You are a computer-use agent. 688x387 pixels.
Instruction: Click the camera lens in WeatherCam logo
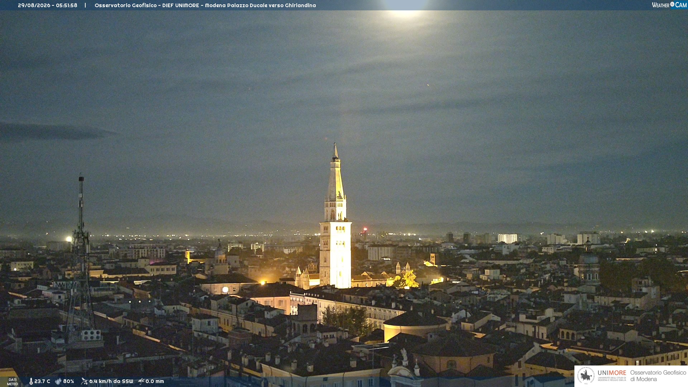pos(672,4)
